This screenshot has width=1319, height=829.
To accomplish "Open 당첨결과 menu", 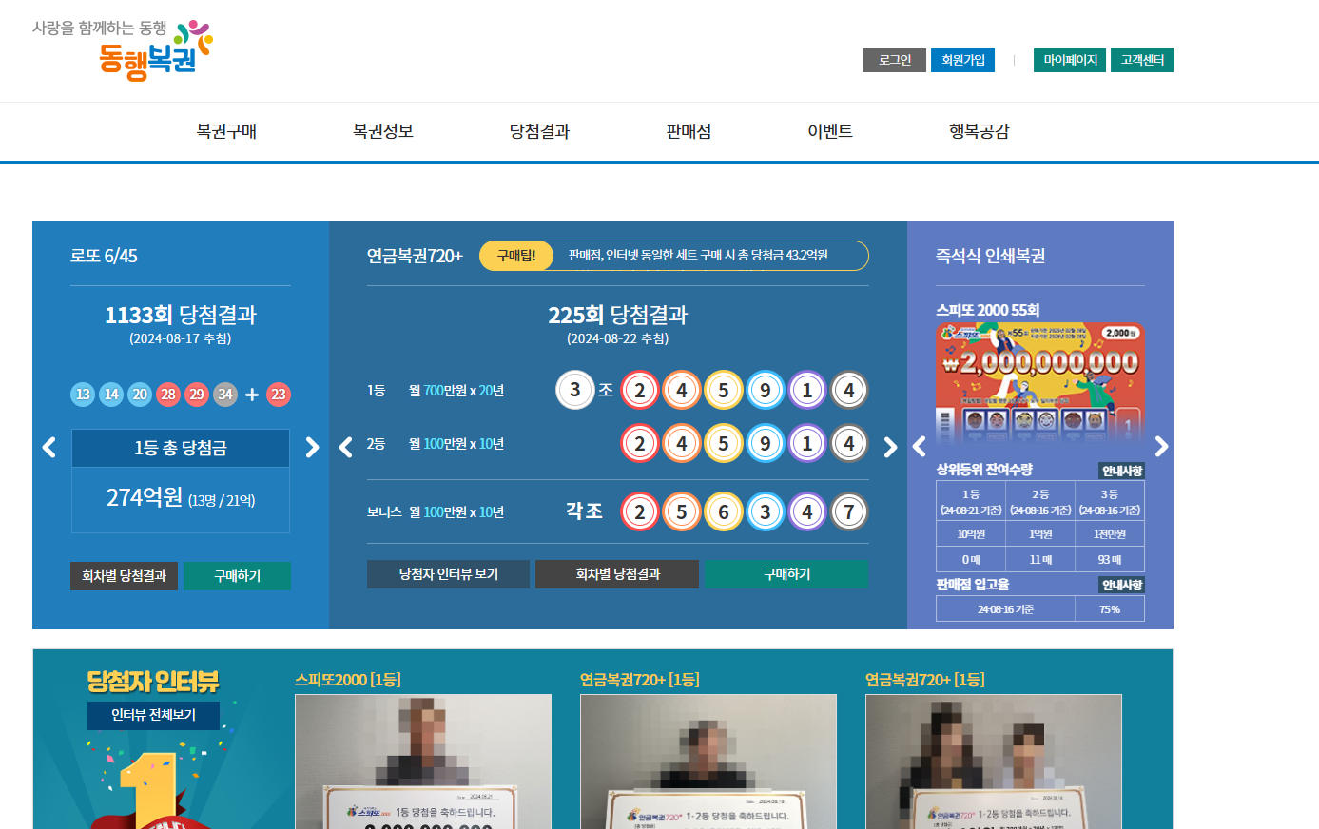I will coord(540,131).
